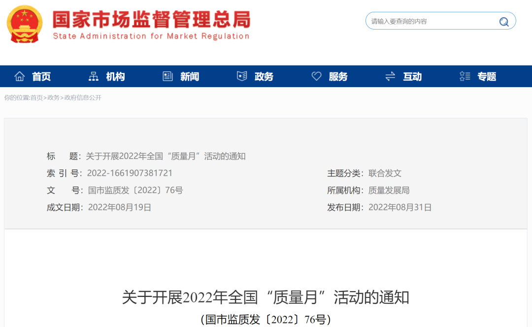
Task: Open the 政务 navigation menu item
Action: click(264, 77)
